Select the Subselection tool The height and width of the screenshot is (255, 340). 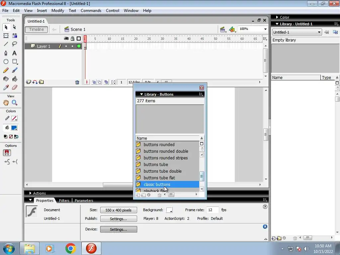14,27
